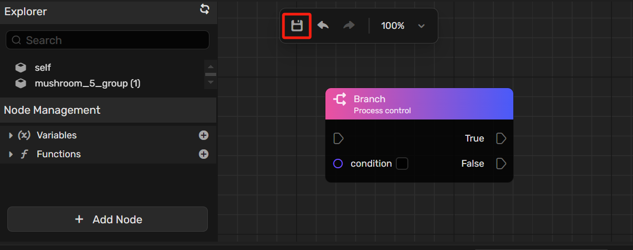Viewport: 633px width, 250px height.
Task: Open the zoom level dropdown
Action: pyautogui.click(x=421, y=26)
